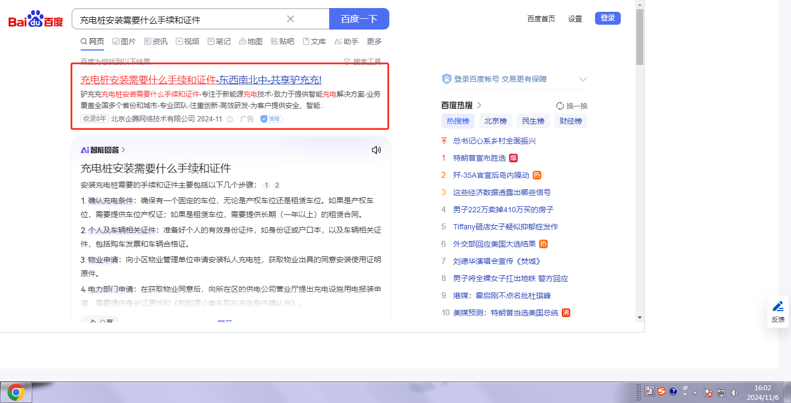Image resolution: width=791 pixels, height=403 pixels.
Task: Clear the search box with the X icon
Action: click(291, 19)
